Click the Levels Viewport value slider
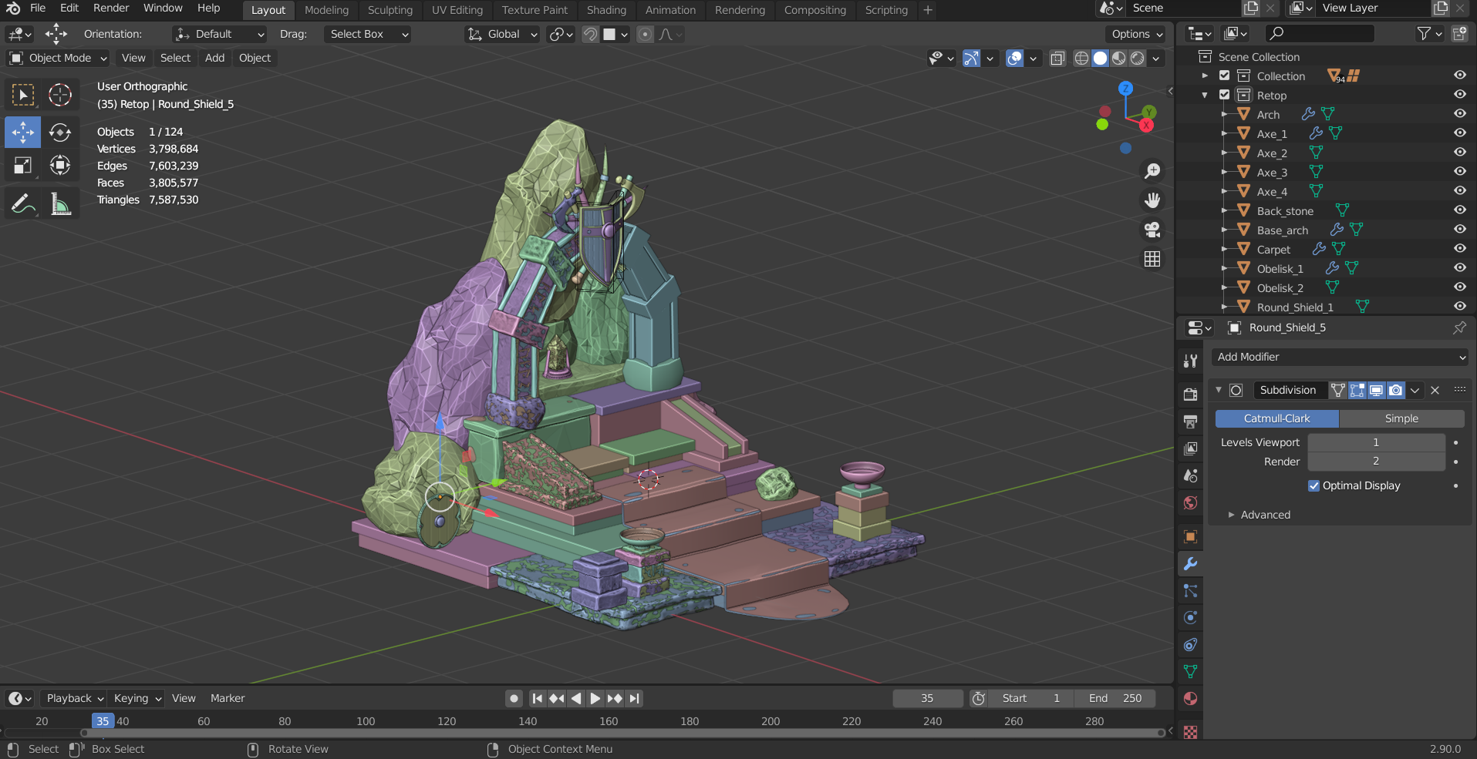The height and width of the screenshot is (759, 1477). coord(1375,442)
